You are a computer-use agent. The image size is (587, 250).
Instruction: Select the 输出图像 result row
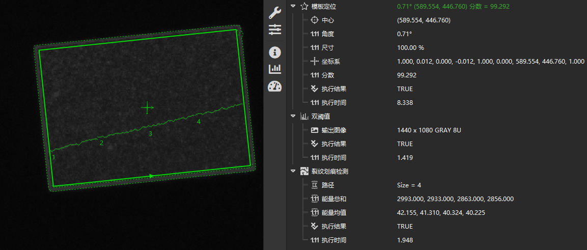coord(334,130)
